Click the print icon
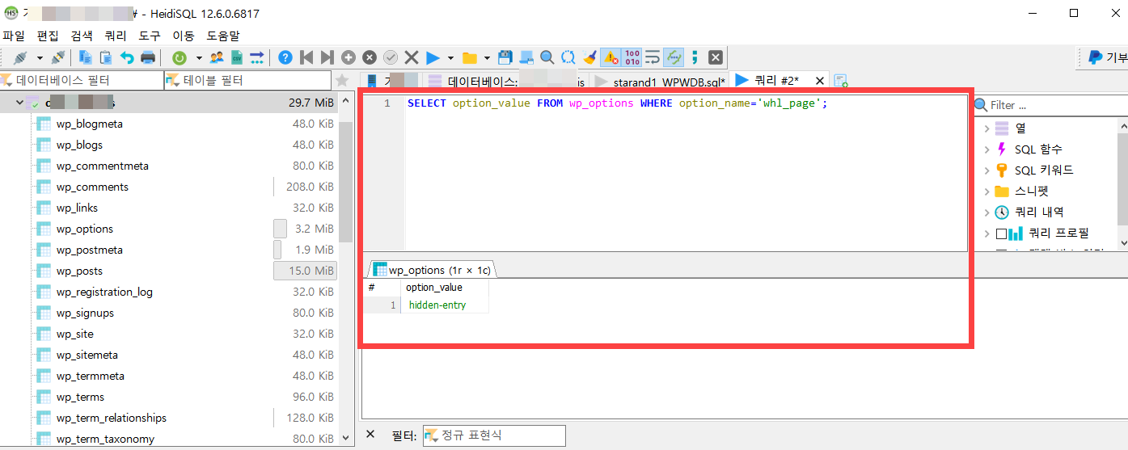 tap(148, 57)
